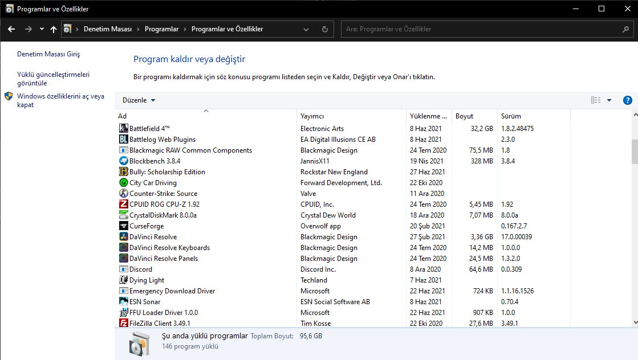The height and width of the screenshot is (360, 638).
Task: Click the CrystalDiskMark icon
Action: [x=123, y=215]
